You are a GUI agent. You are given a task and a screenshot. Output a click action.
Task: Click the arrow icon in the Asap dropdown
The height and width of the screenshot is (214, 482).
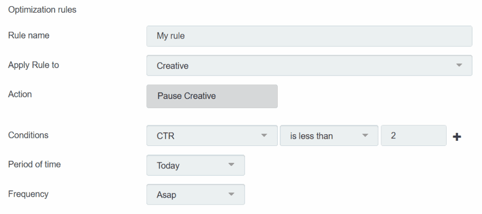(231, 194)
